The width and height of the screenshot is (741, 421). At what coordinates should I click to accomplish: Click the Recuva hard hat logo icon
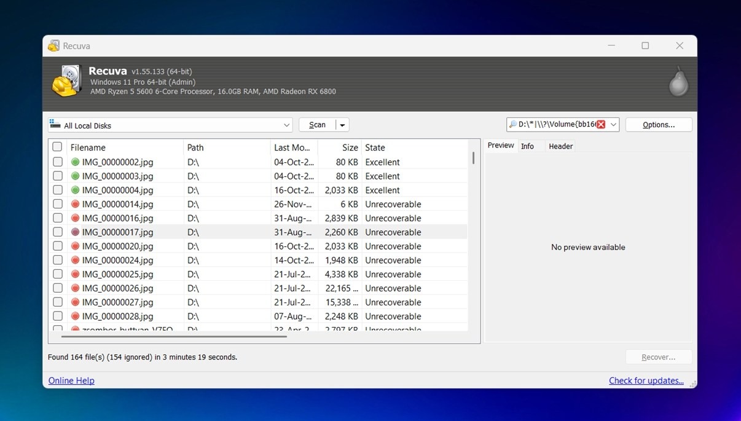(67, 81)
